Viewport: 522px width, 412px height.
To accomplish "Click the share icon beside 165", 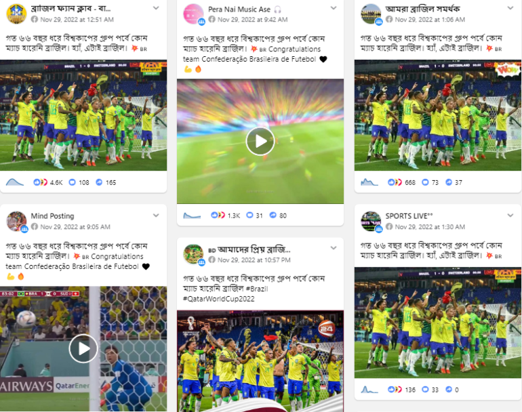I will pyautogui.click(x=99, y=182).
